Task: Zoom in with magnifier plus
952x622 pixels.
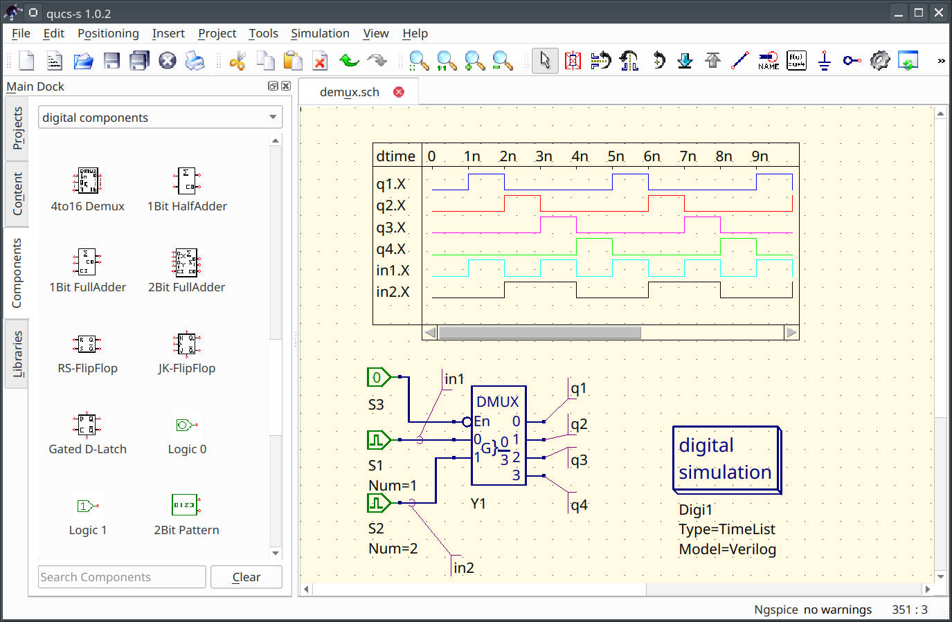Action: click(474, 61)
